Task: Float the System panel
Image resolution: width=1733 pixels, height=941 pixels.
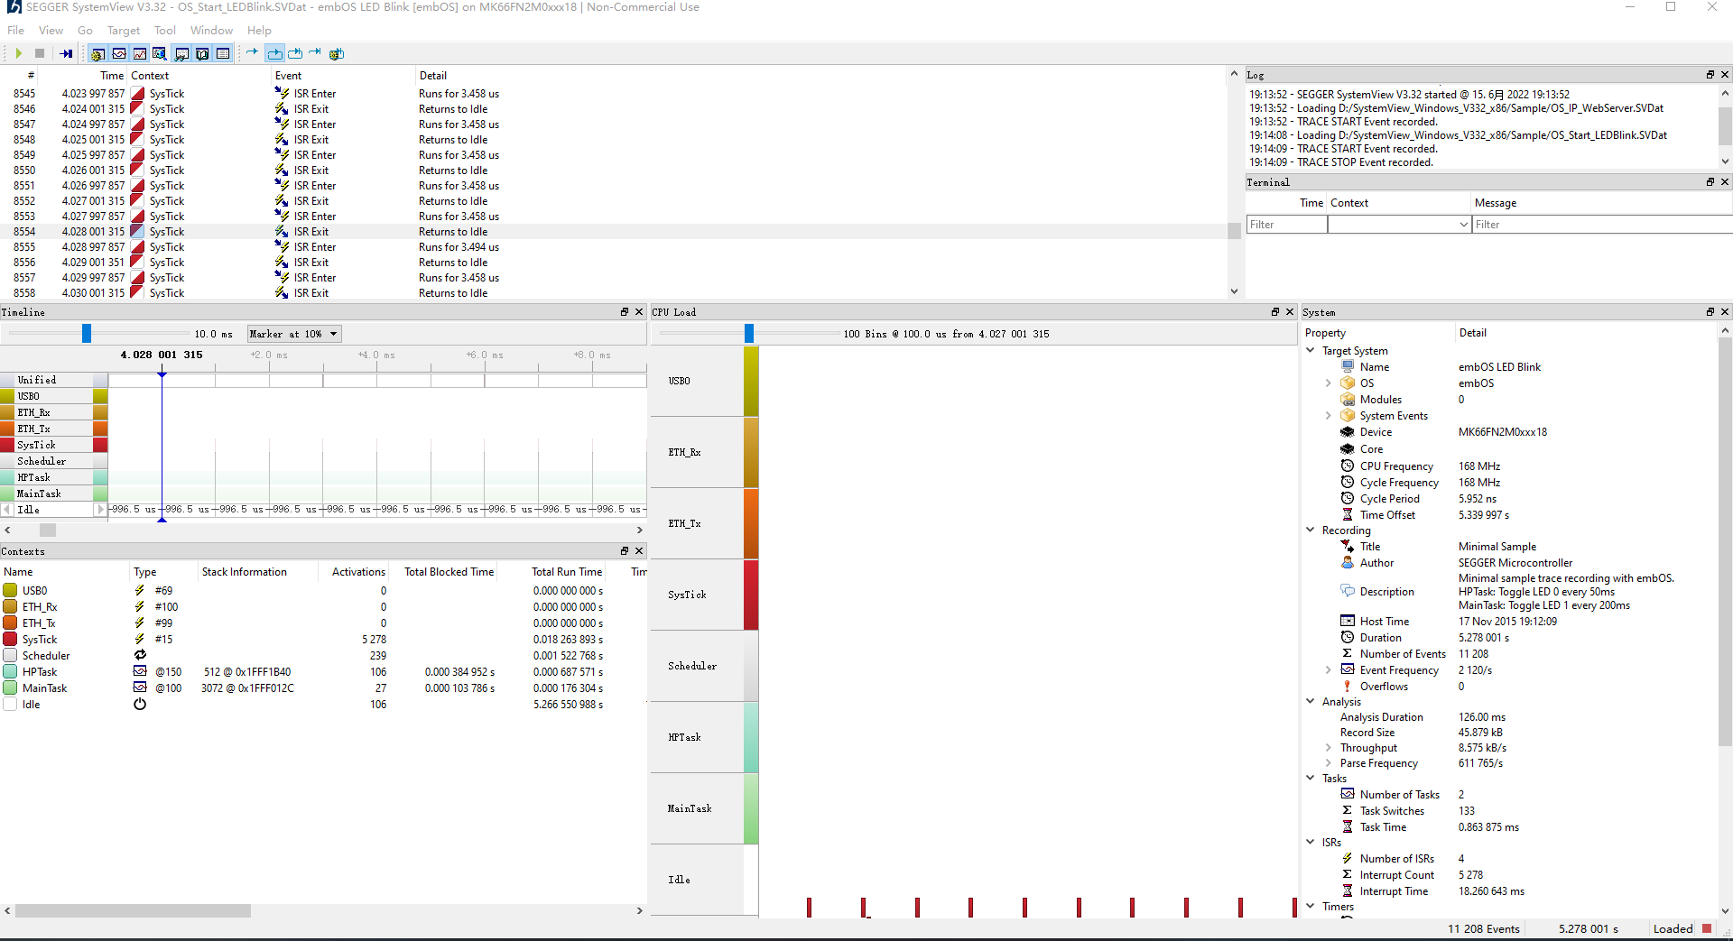Action: click(x=1710, y=312)
